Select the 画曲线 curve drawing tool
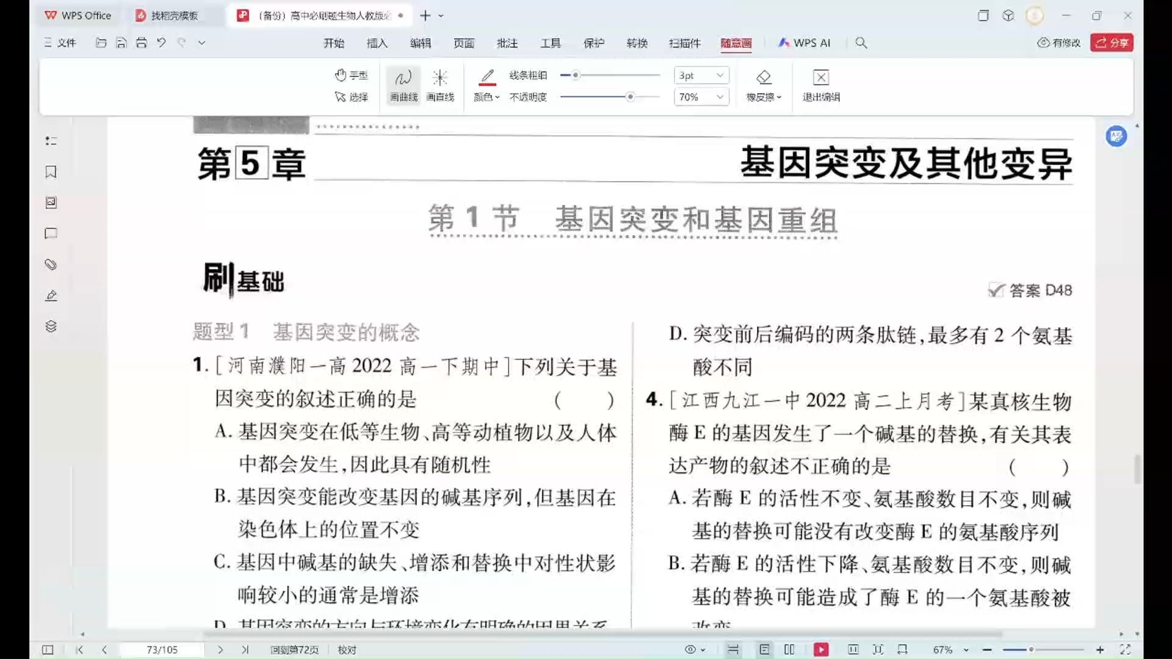 click(x=402, y=84)
